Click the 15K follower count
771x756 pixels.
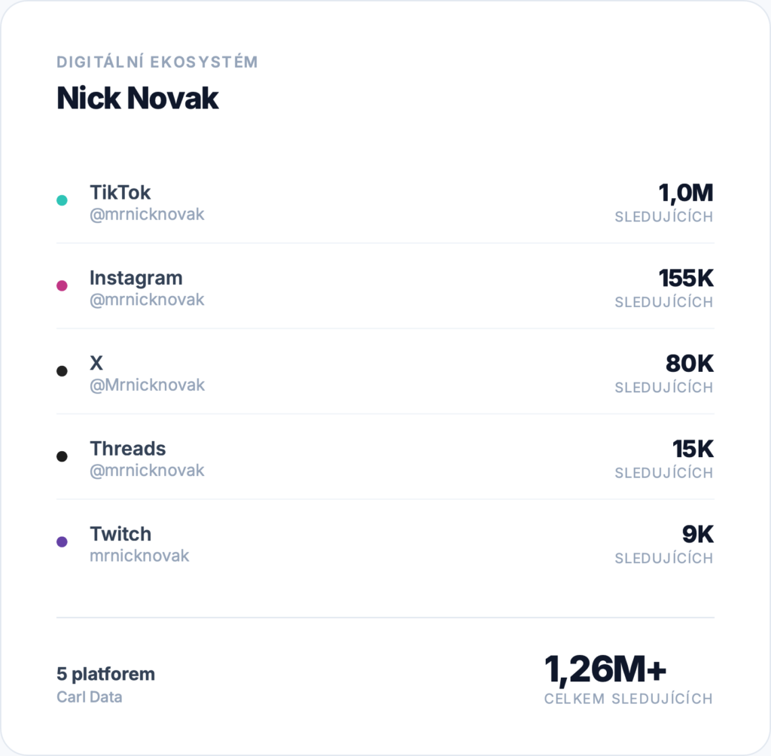693,450
